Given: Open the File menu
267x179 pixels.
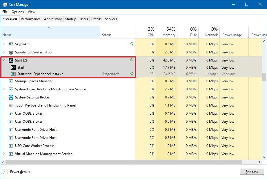Looking at the screenshot, I should (5, 12).
